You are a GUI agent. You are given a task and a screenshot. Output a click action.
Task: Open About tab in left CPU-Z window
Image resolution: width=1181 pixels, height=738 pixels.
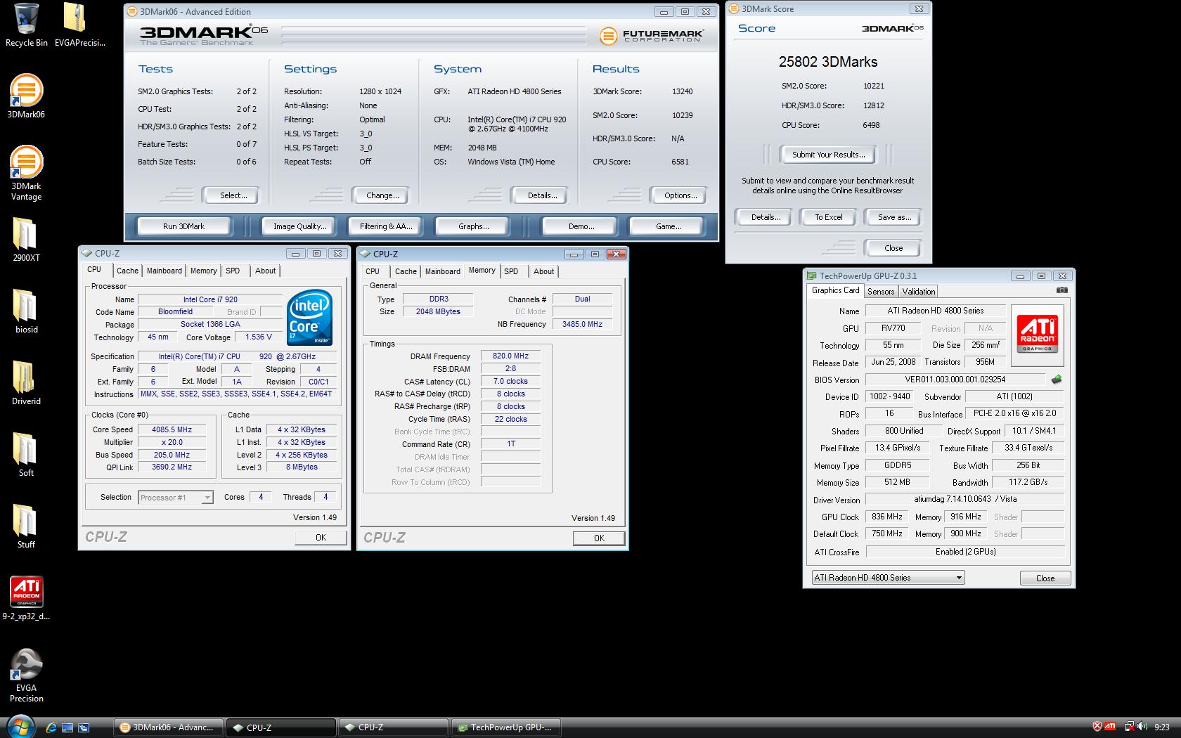coord(265,271)
